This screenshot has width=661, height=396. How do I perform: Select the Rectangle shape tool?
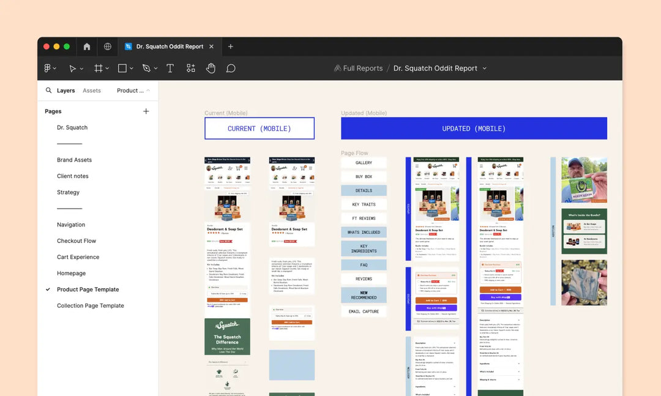pyautogui.click(x=122, y=69)
